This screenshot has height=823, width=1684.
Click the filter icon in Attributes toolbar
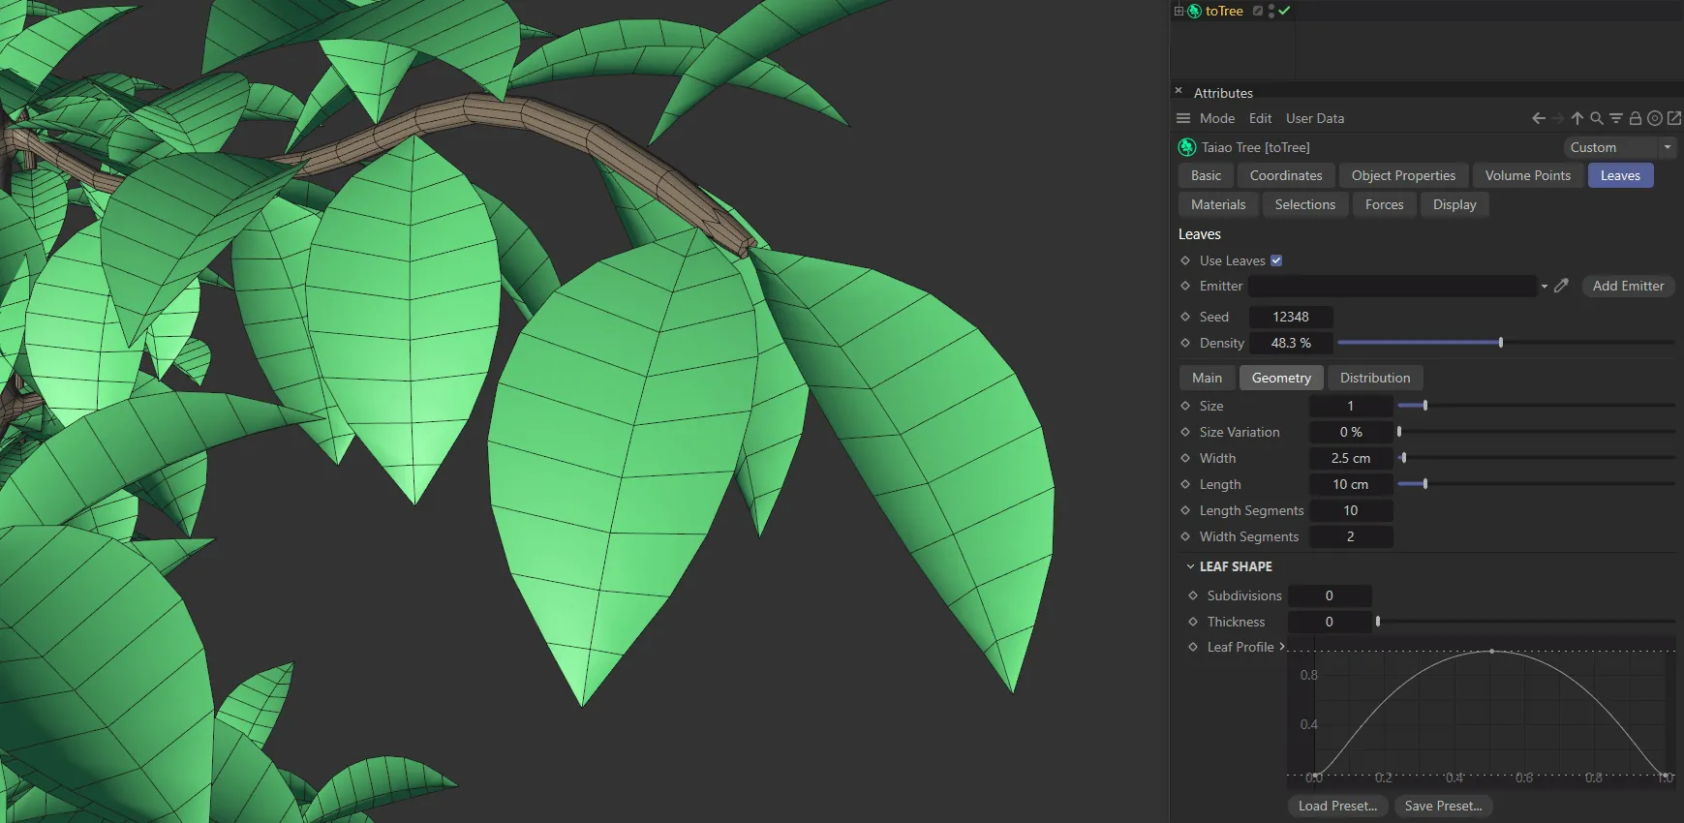[x=1615, y=118]
